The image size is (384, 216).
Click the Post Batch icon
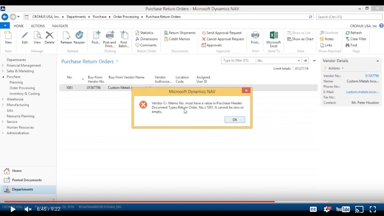point(124,36)
